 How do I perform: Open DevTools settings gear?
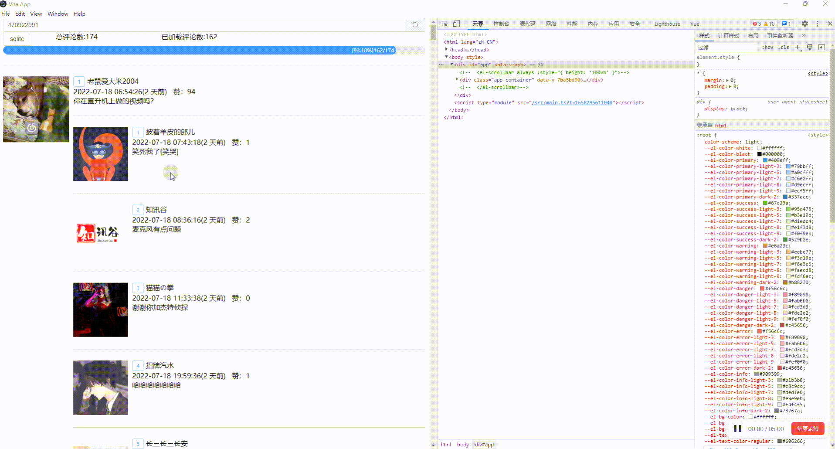pyautogui.click(x=804, y=24)
